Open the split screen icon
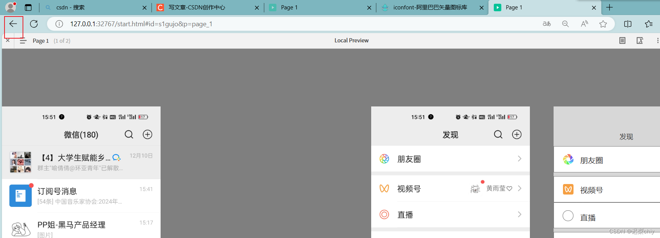Image resolution: width=660 pixels, height=238 pixels. pyautogui.click(x=628, y=24)
